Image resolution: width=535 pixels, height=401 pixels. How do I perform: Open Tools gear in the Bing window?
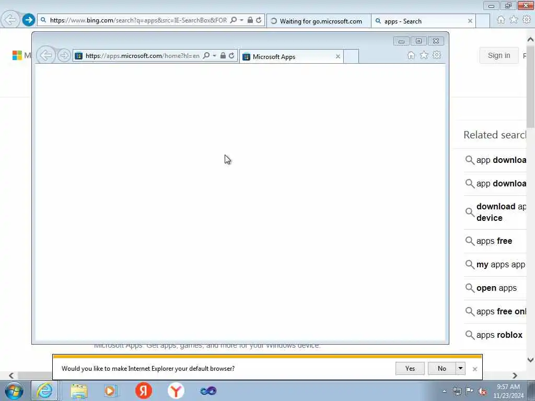pos(527,20)
